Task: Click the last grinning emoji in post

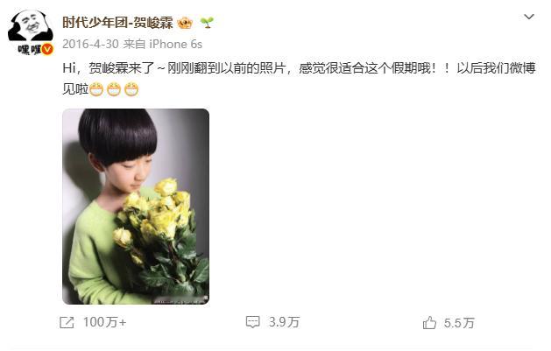Action: pos(131,89)
